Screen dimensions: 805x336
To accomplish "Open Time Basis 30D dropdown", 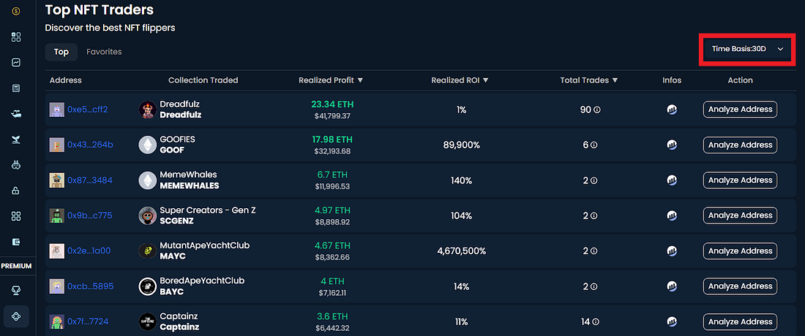I will click(x=747, y=49).
